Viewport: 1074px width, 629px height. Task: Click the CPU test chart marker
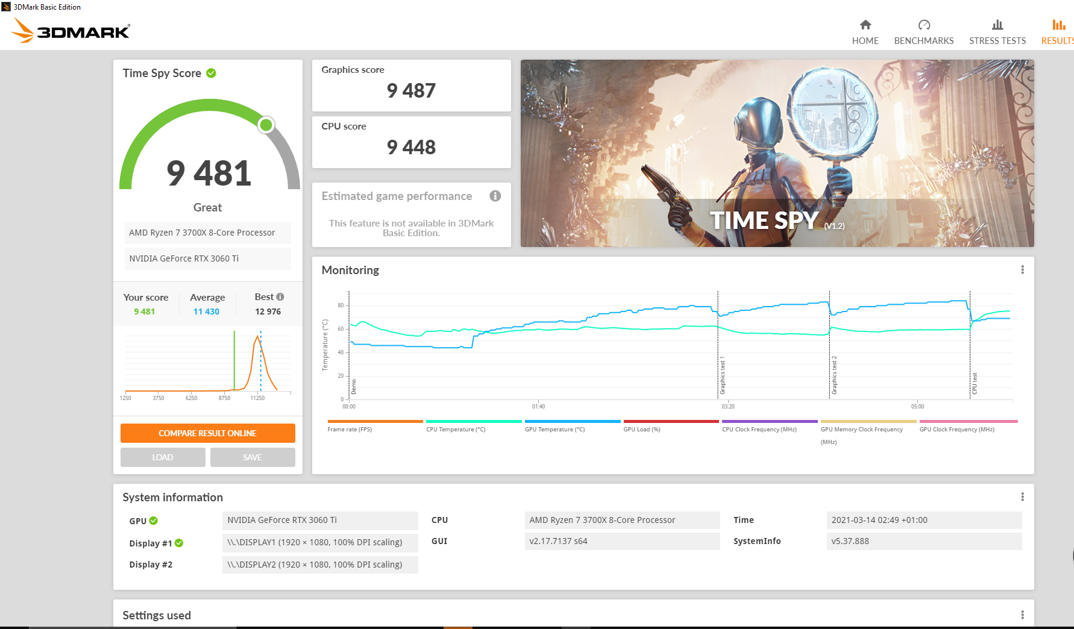(974, 384)
